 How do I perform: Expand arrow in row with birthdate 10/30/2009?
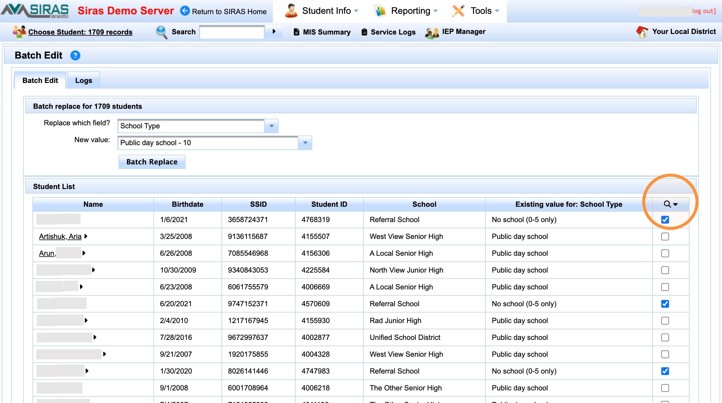[94, 270]
